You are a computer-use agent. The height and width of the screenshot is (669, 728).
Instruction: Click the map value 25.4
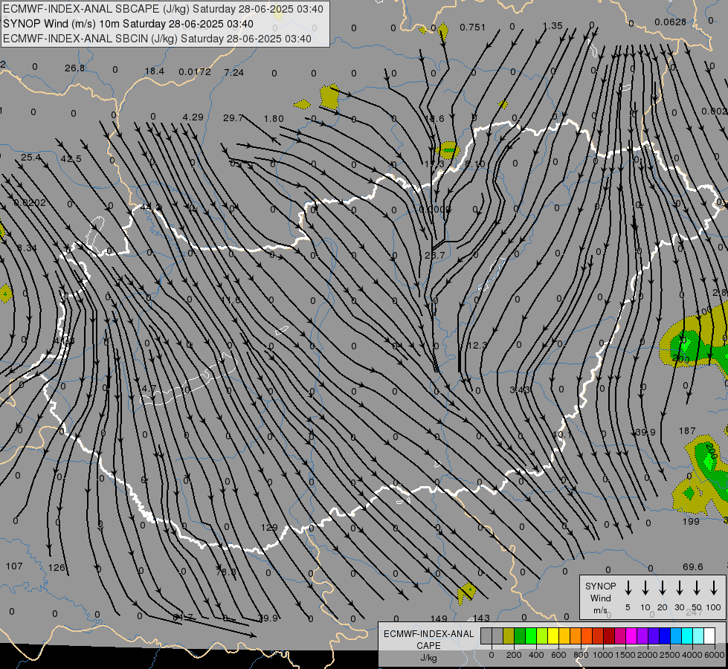click(x=30, y=158)
